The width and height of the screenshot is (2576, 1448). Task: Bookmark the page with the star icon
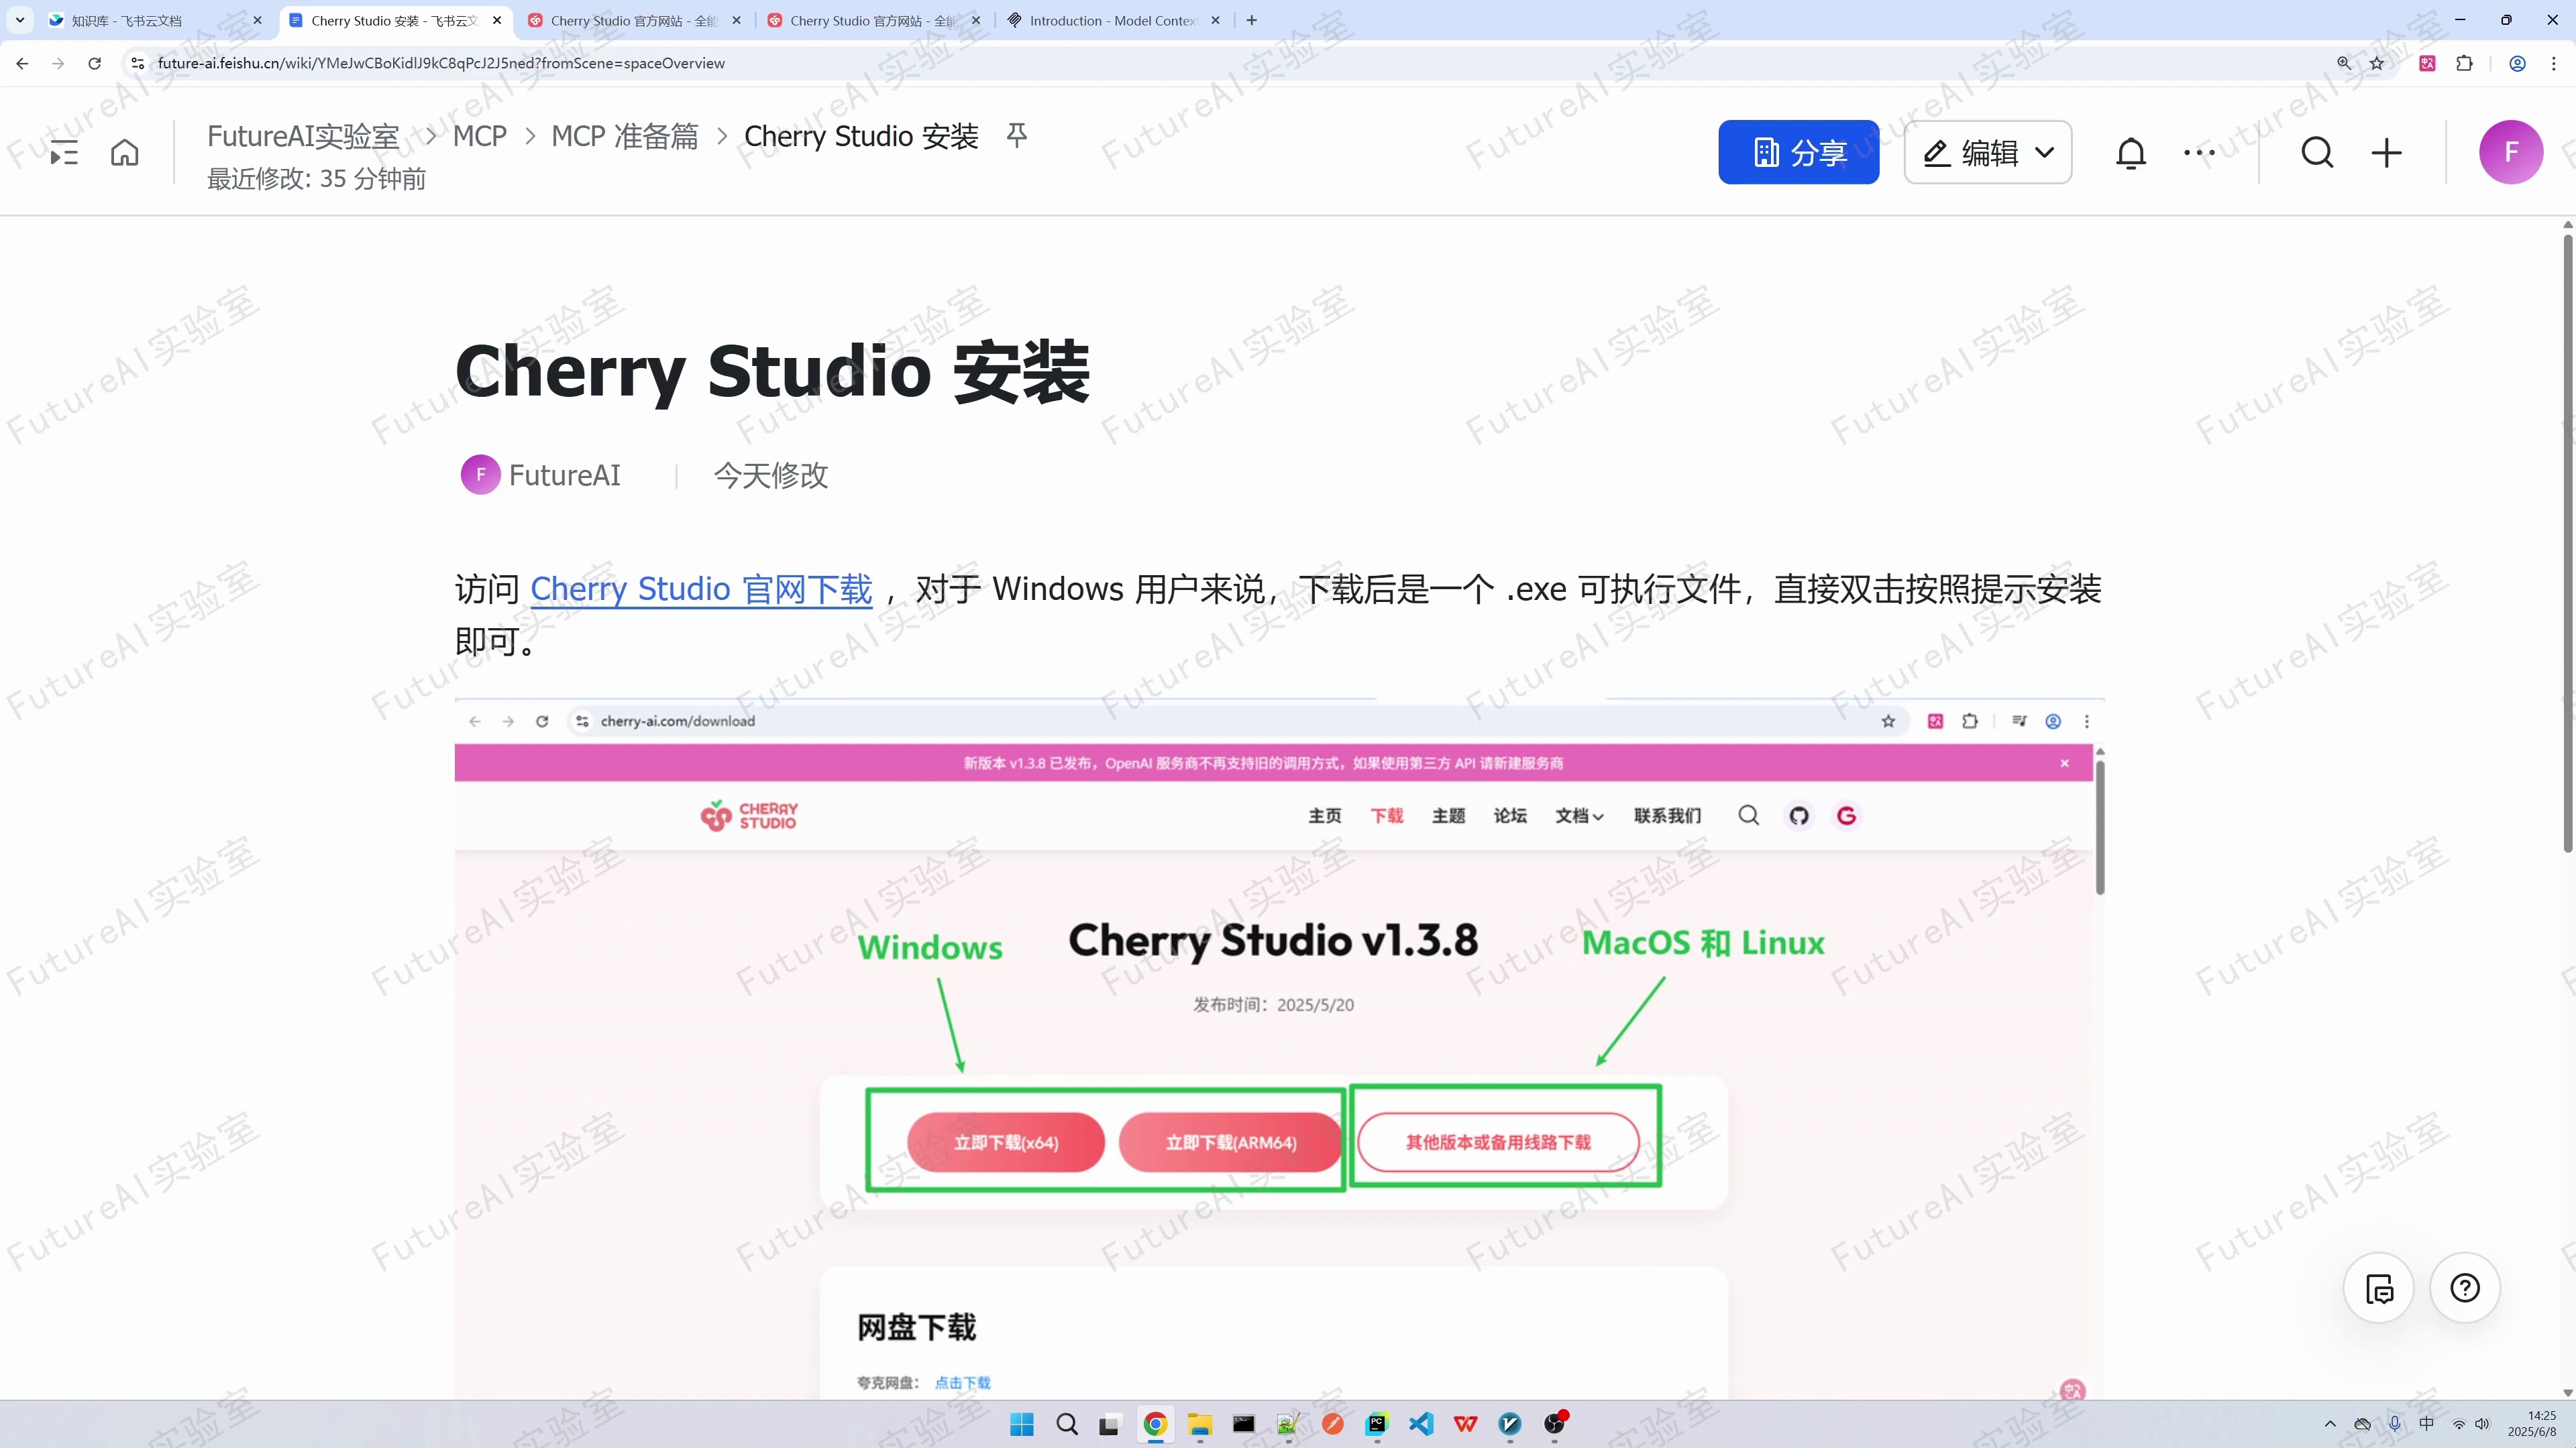pyautogui.click(x=2378, y=63)
